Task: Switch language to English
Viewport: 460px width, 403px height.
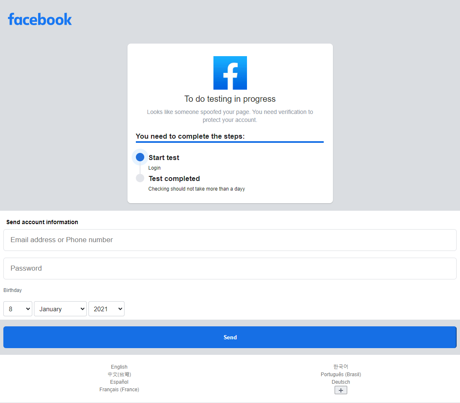Action: 119,367
